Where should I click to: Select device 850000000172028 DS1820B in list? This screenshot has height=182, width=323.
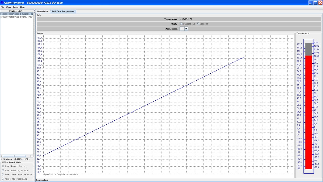coord(17,14)
